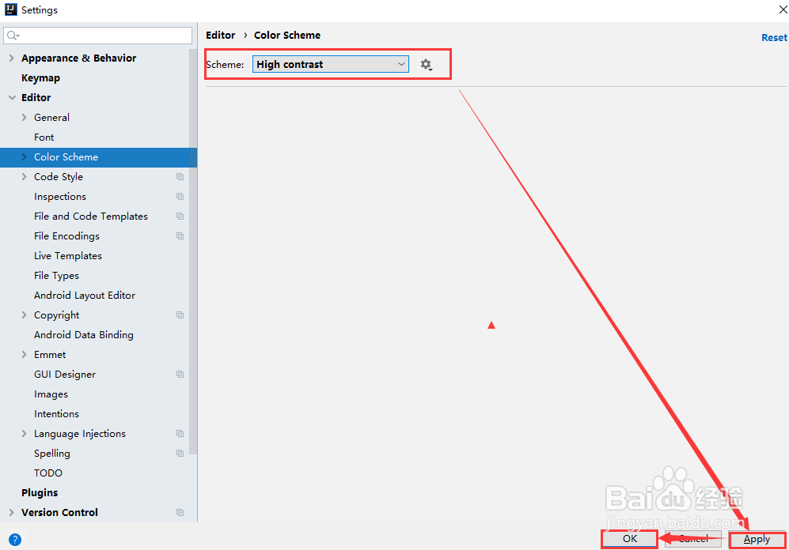Focus the settings search field
This screenshot has height=550, width=789.
tap(97, 36)
